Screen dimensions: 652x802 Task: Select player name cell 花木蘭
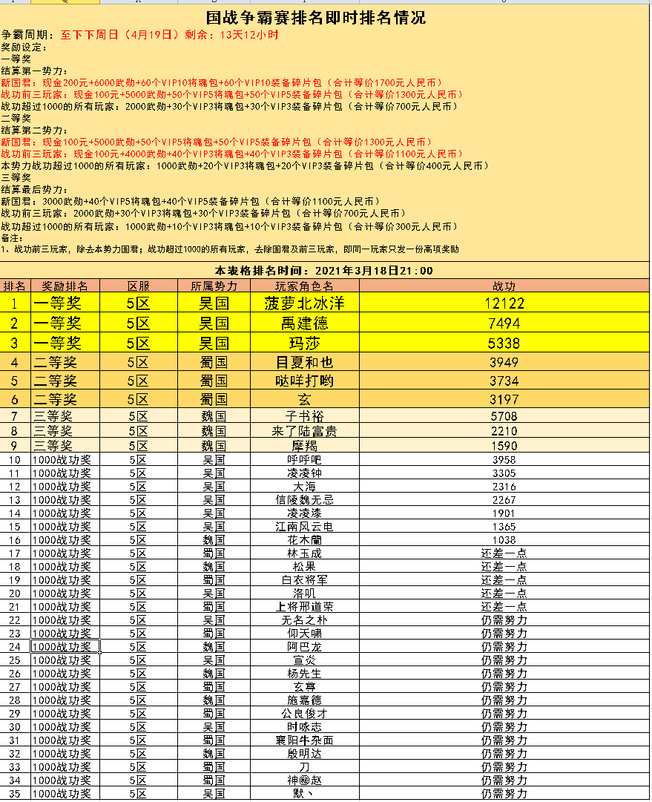click(x=305, y=539)
